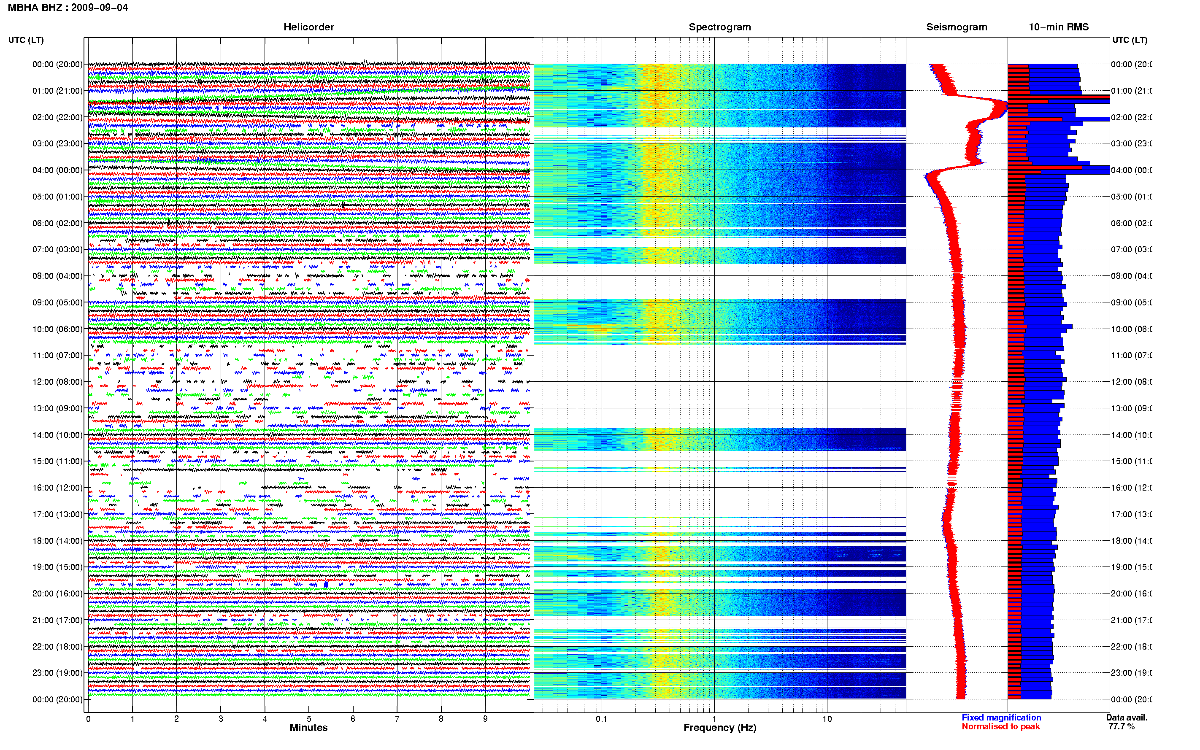Click the minute '9' tick on helicorder axis
Screen dimensions: 1200x750
485,719
